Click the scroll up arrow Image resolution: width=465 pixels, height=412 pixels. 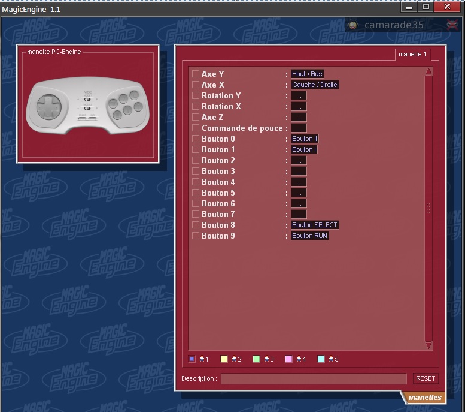point(428,71)
